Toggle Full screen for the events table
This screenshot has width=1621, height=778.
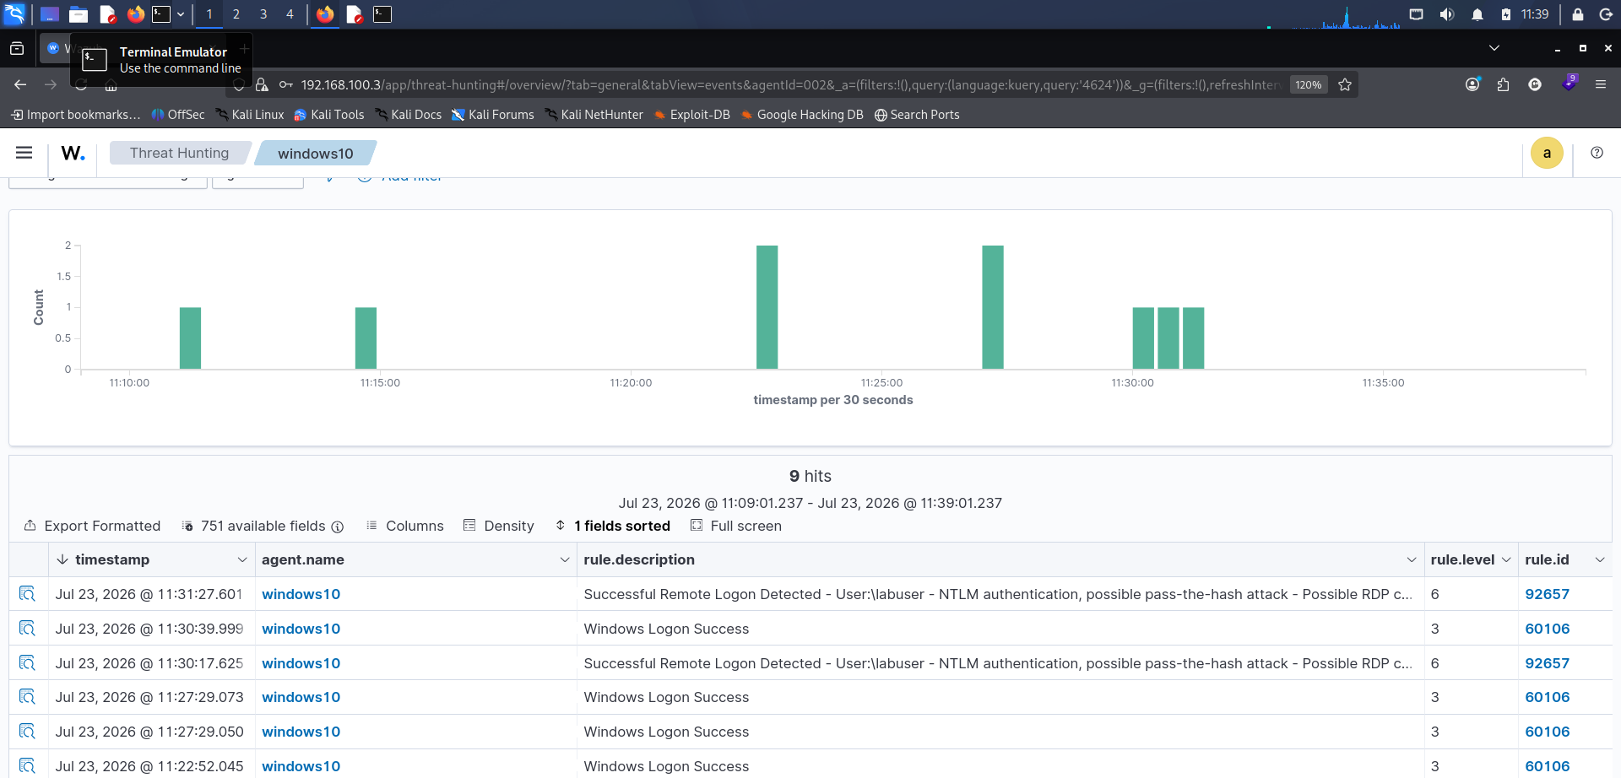pyautogui.click(x=736, y=526)
